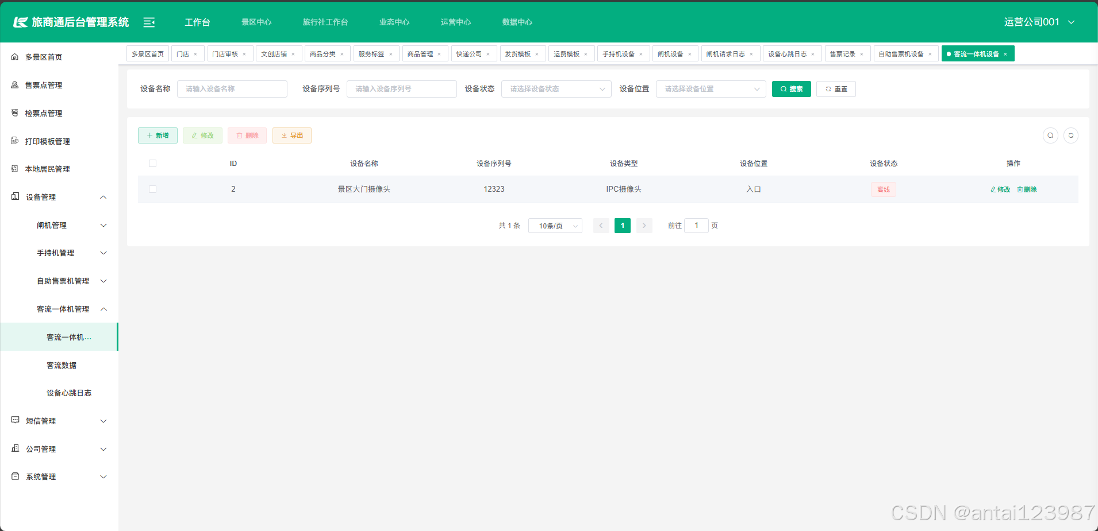Click 修改 link in 景区大门摄像头 row
This screenshot has height=531, width=1098.
(1000, 189)
